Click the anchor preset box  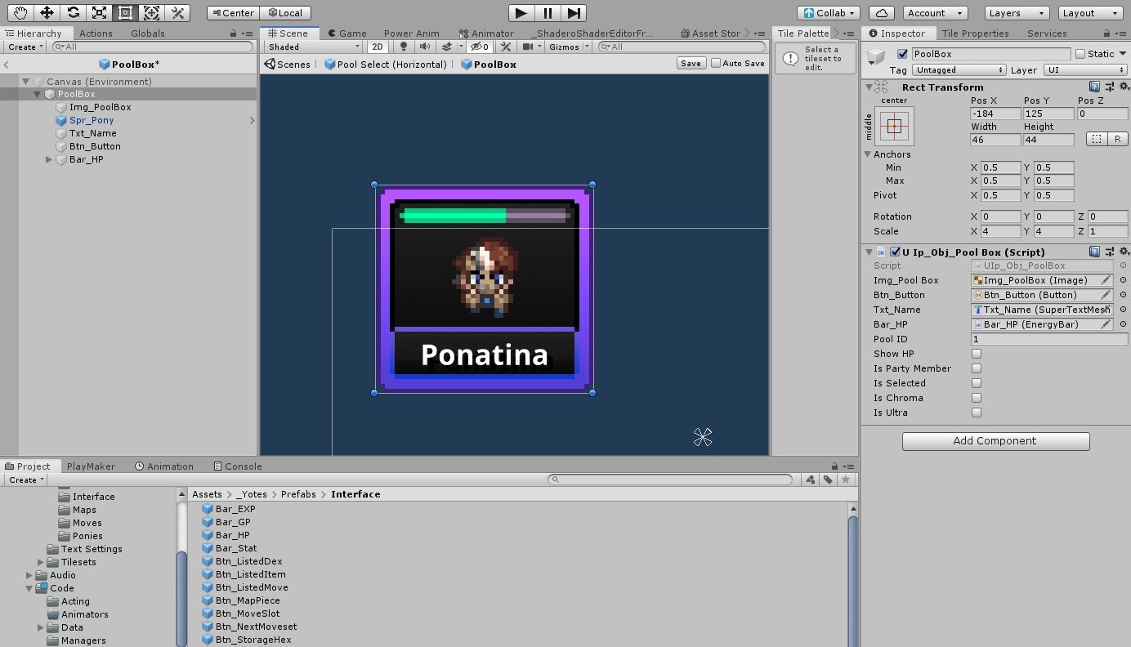[x=894, y=126]
